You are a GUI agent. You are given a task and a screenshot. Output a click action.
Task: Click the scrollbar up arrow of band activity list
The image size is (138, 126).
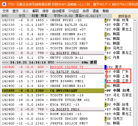135,20
